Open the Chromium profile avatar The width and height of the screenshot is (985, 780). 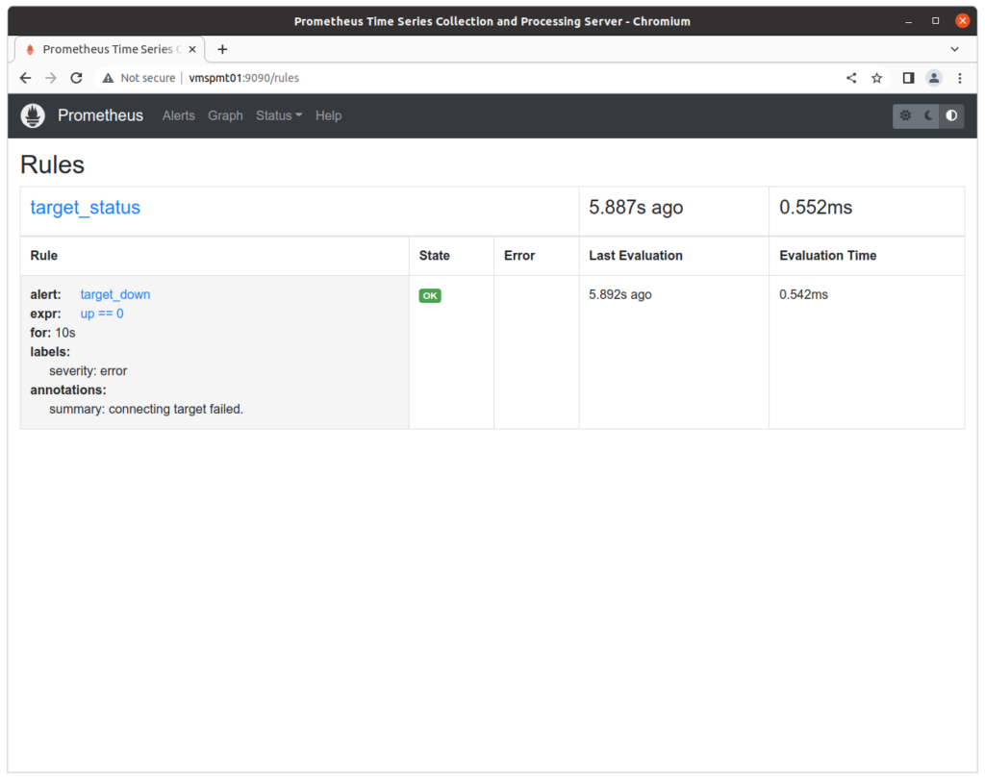[x=934, y=78]
